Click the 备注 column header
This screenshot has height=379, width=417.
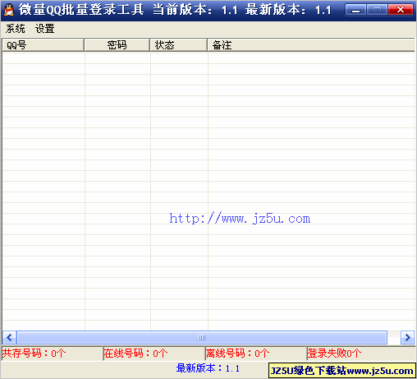(311, 45)
